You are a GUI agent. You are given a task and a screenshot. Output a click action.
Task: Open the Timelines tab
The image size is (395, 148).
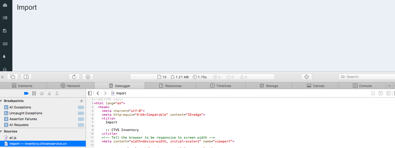pos(220,86)
